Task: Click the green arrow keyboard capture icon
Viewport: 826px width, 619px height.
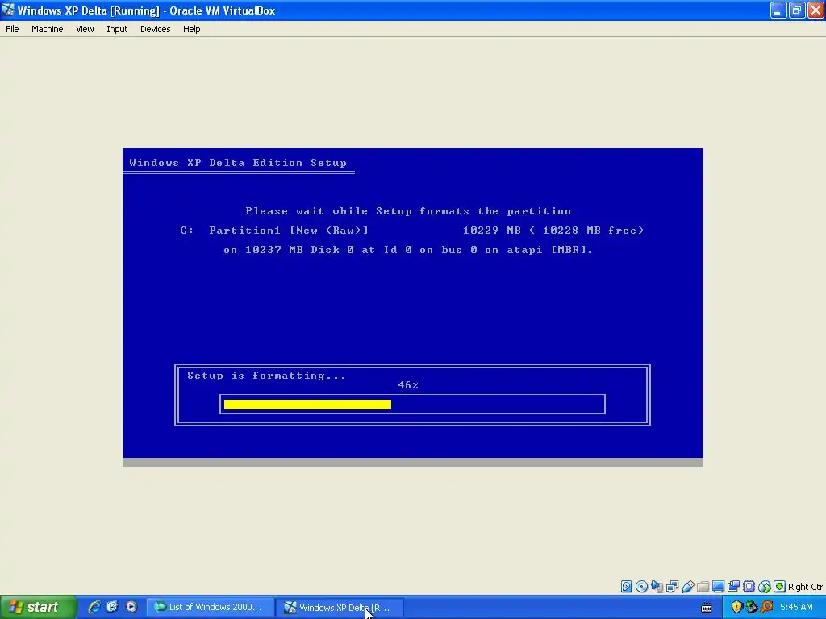Action: (x=780, y=587)
